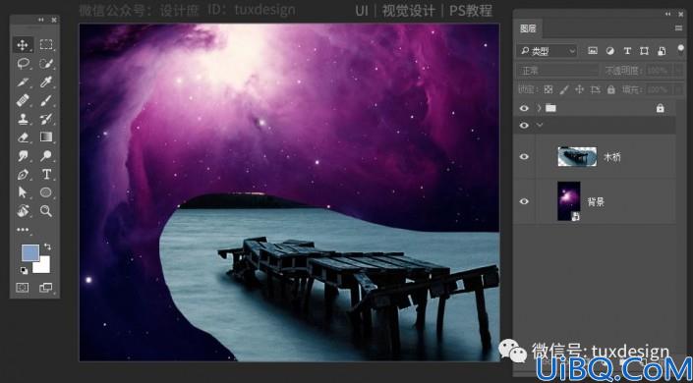Select the 木桥 layer thumbnail
This screenshot has width=693, height=383.
[x=577, y=156]
